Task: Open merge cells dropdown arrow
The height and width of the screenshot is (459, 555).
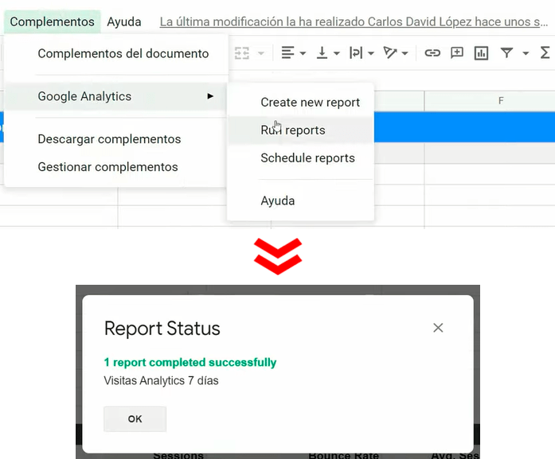Action: pyautogui.click(x=261, y=53)
